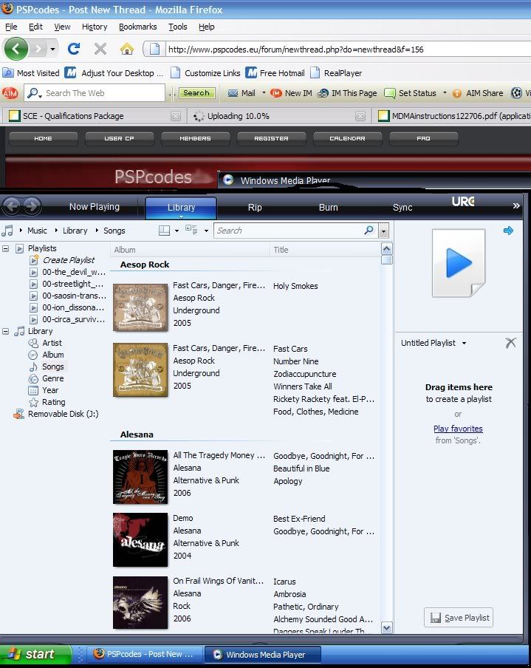Click Save Playlist button
Screen dimensions: 531x668
(459, 617)
